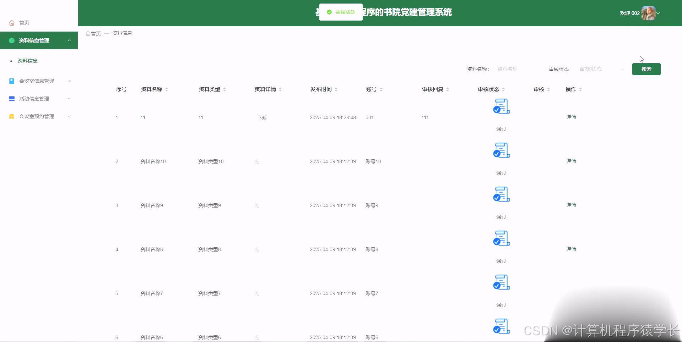
Task: Open 详情 for 资料名称10
Action: coord(571,161)
